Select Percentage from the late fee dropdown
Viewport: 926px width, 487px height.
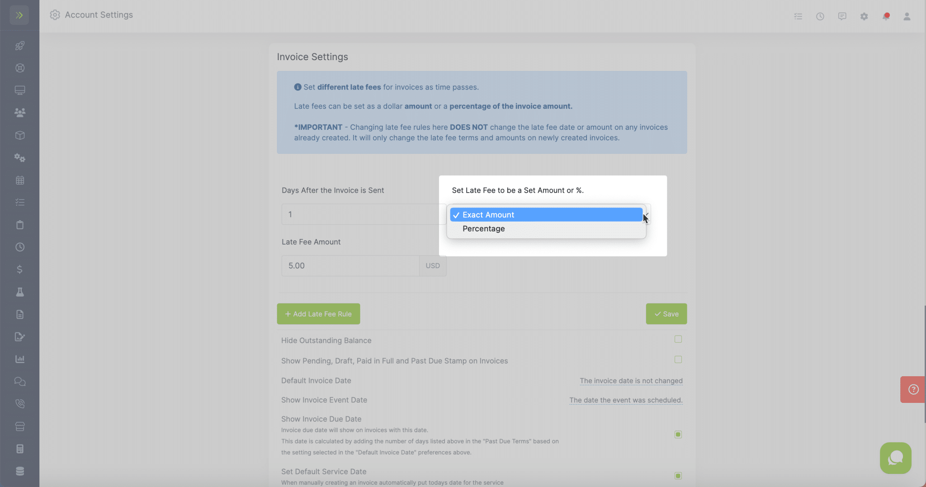483,229
